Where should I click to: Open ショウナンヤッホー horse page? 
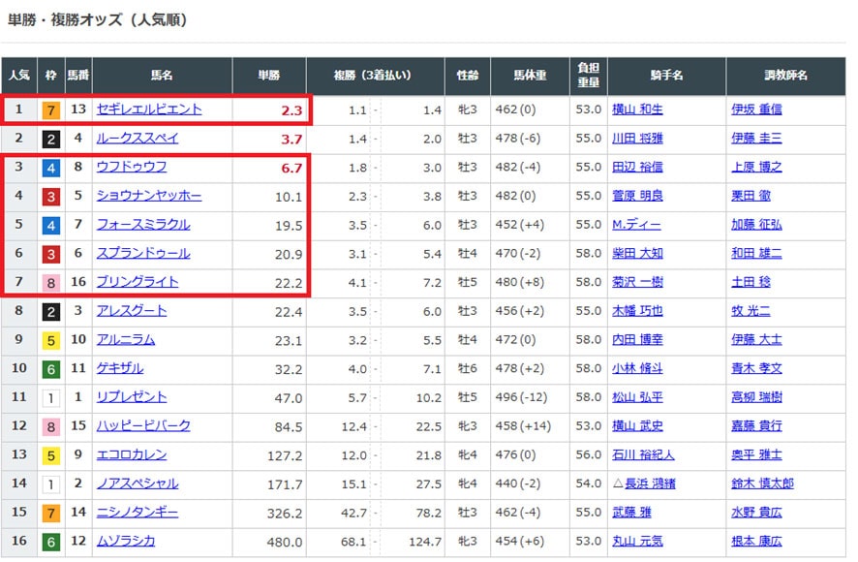click(149, 196)
